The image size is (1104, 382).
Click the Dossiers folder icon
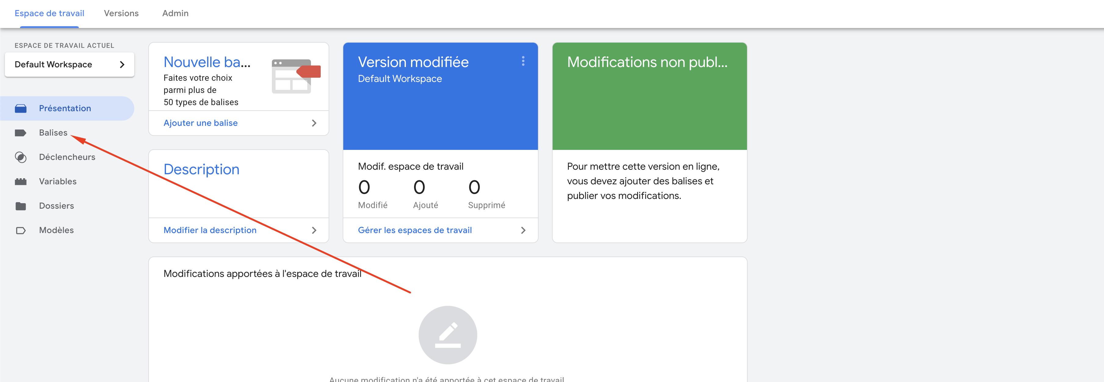click(20, 206)
